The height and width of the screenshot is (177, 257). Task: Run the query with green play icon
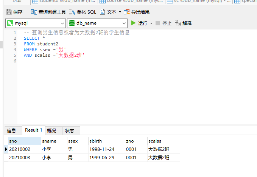click(133, 23)
